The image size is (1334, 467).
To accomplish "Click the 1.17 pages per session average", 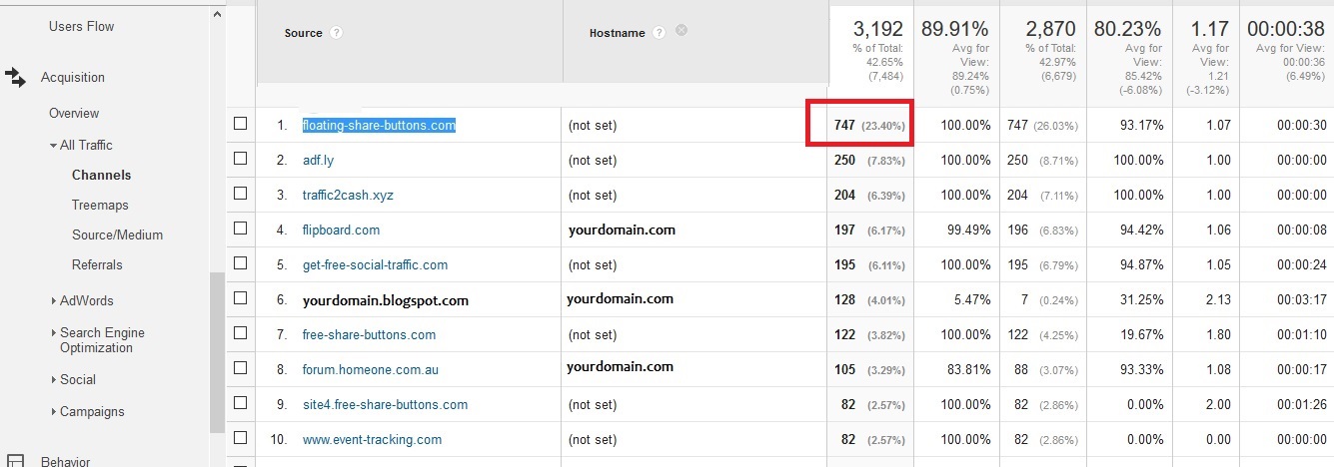I will [1208, 30].
